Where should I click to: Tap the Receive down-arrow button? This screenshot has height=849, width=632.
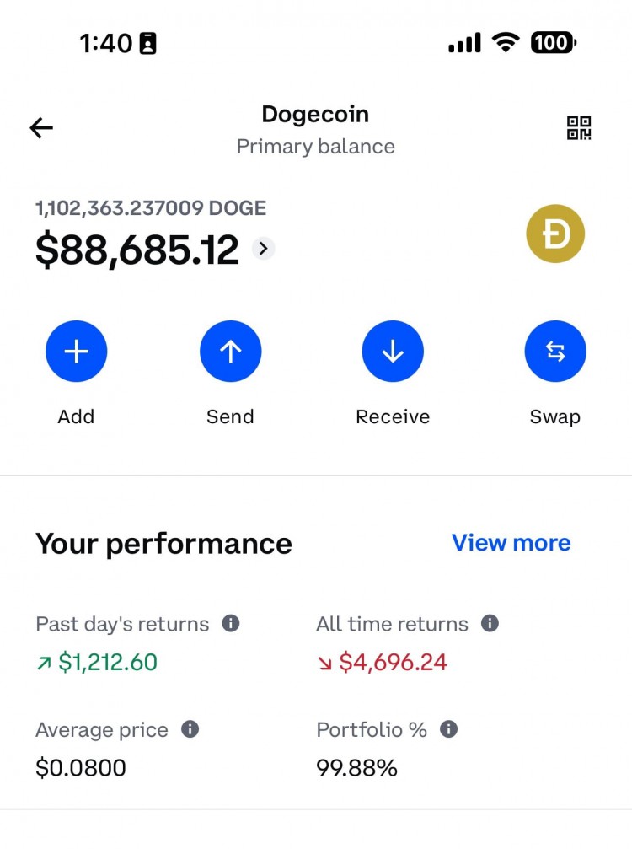[393, 352]
